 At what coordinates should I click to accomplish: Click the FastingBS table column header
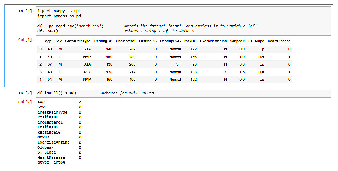coord(148,41)
